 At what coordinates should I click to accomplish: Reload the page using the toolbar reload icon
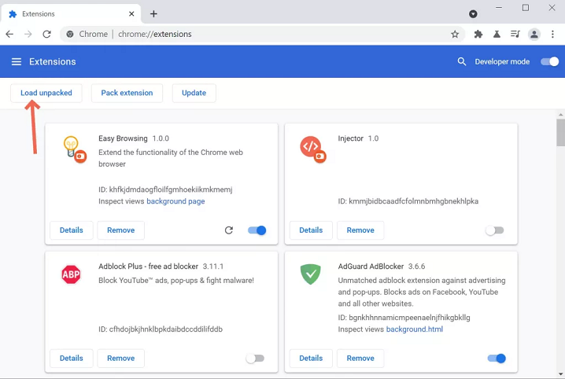[47, 34]
